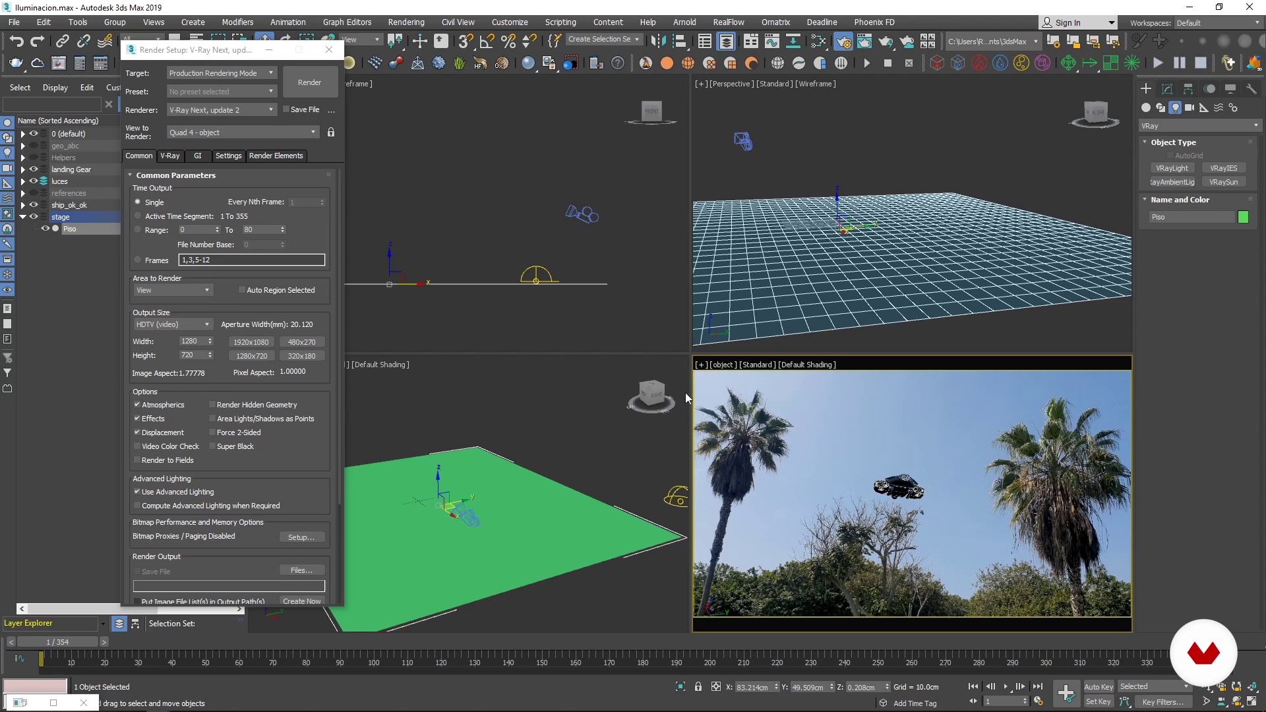
Task: Click the Piso object name field
Action: pyautogui.click(x=1191, y=217)
